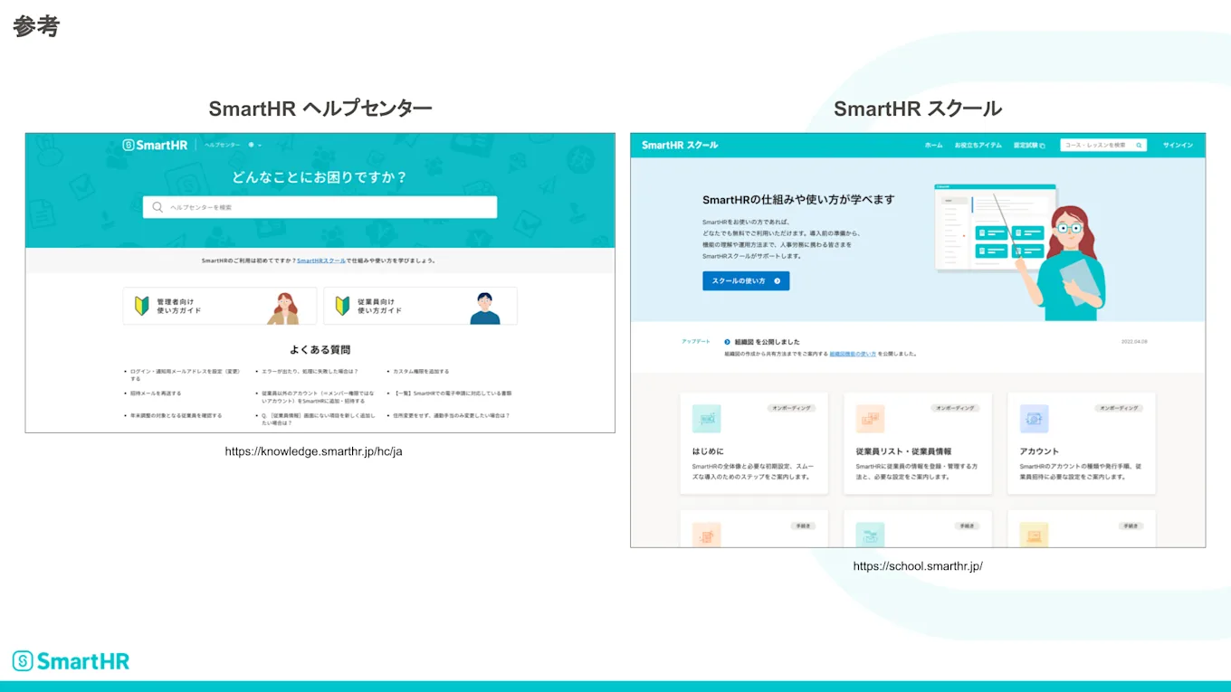Click the search icon in the コース・レッスンを検索 box

click(x=1140, y=145)
